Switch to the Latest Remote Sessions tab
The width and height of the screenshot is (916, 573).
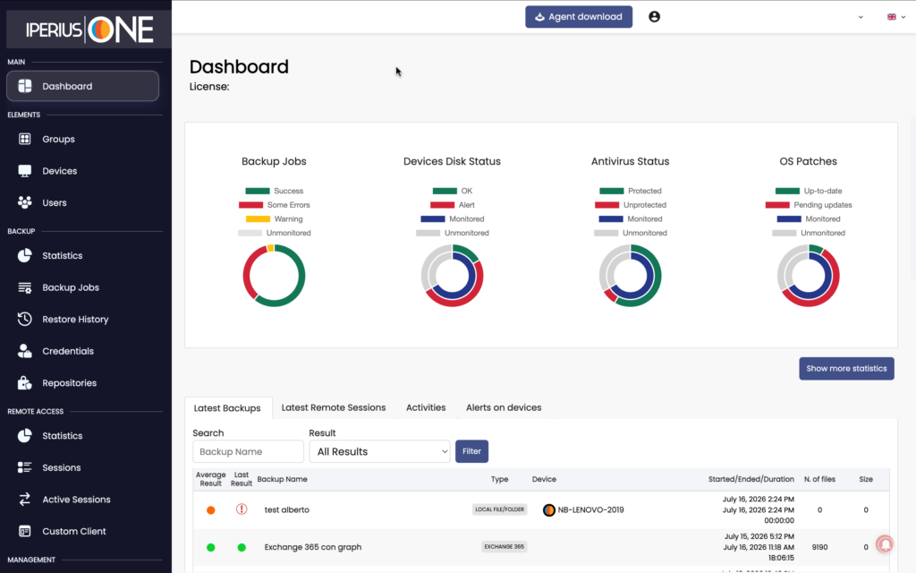click(x=334, y=407)
